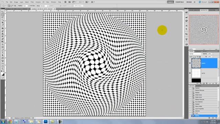Viewport: 220px width, 124px height.
Task: Select the Crop tool
Action: [x=3, y=22]
